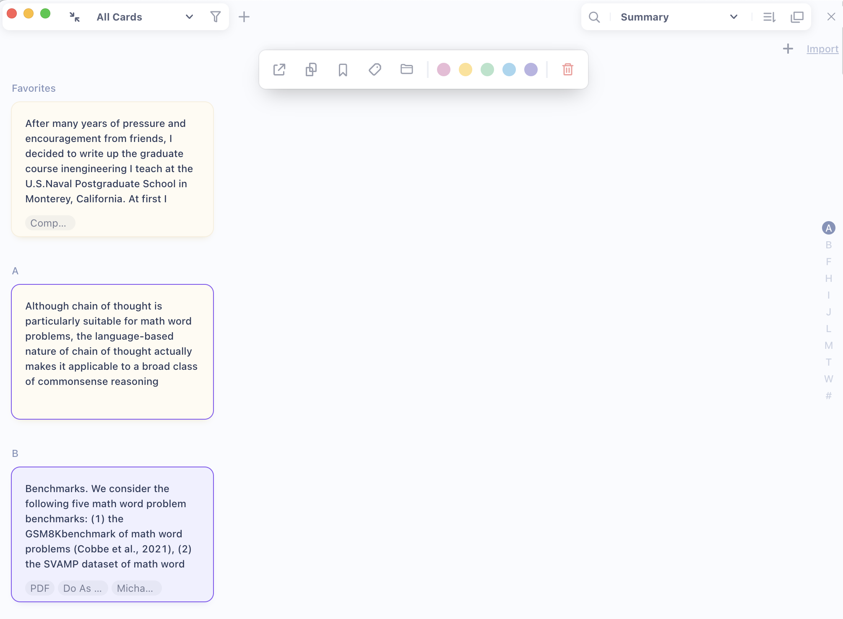The image size is (843, 619).
Task: Jump to index letter L
Action: click(829, 329)
